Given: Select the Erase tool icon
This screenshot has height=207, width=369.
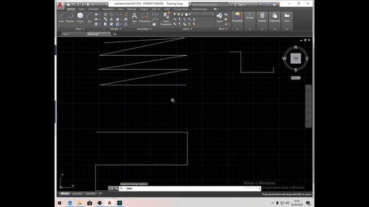Looking at the screenshot, I should [x=126, y=14].
